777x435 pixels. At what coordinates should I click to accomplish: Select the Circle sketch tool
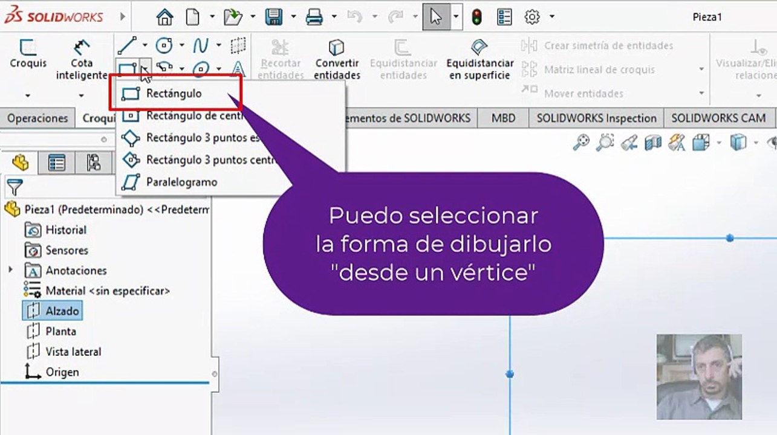click(x=163, y=45)
